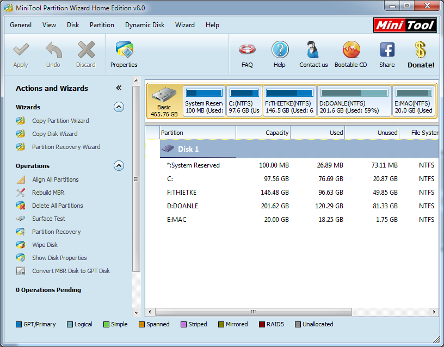
Task: Choose Rebuild MBR operation
Action: [48, 193]
